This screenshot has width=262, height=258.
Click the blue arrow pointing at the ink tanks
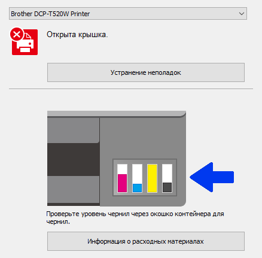point(212,177)
